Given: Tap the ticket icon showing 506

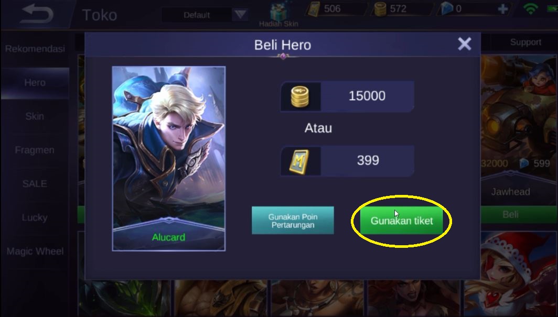Looking at the screenshot, I should pyautogui.click(x=314, y=9).
